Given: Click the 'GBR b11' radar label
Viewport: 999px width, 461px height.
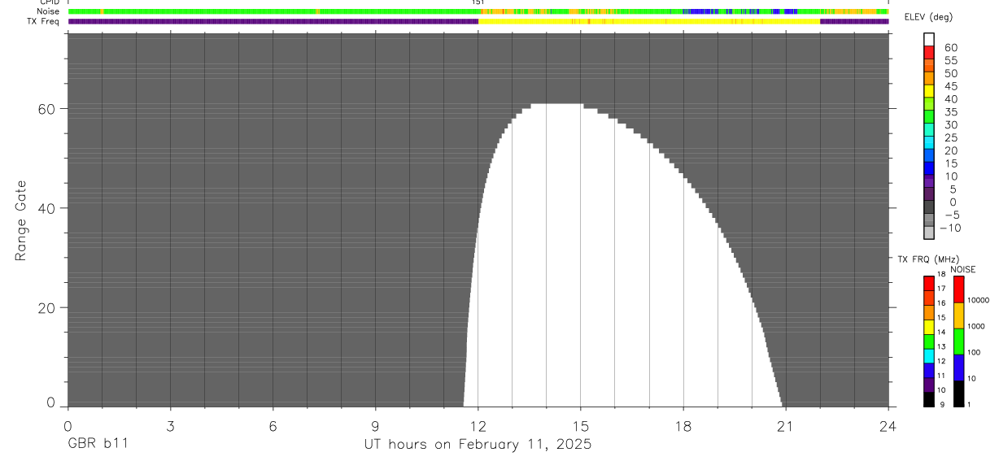Looking at the screenshot, I should coord(98,445).
